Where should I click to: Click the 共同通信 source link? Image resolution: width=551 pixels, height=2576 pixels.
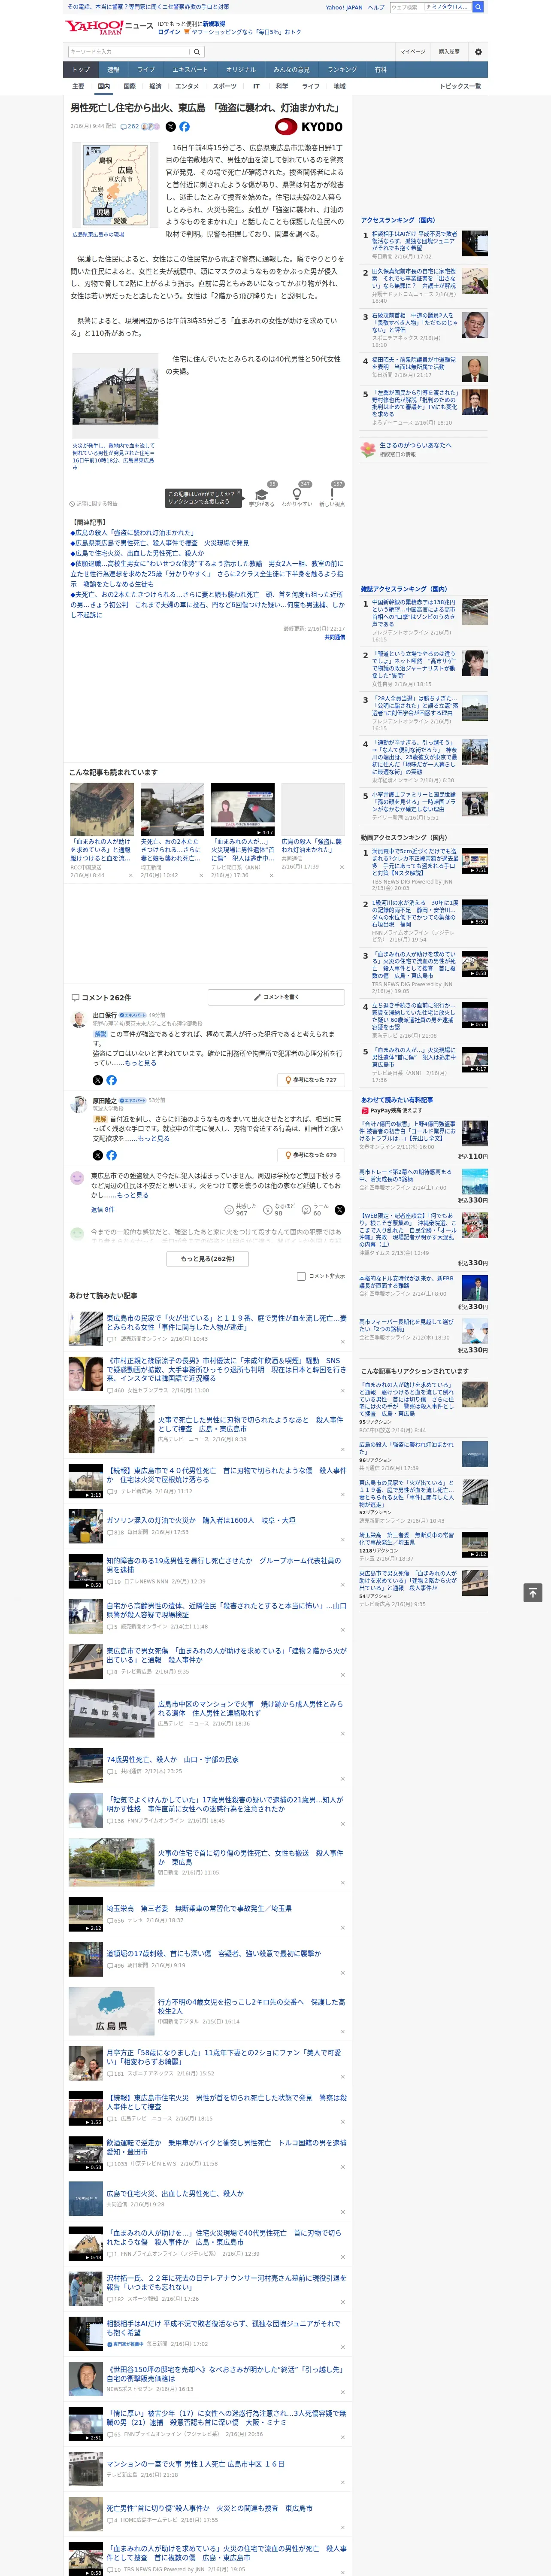click(335, 637)
